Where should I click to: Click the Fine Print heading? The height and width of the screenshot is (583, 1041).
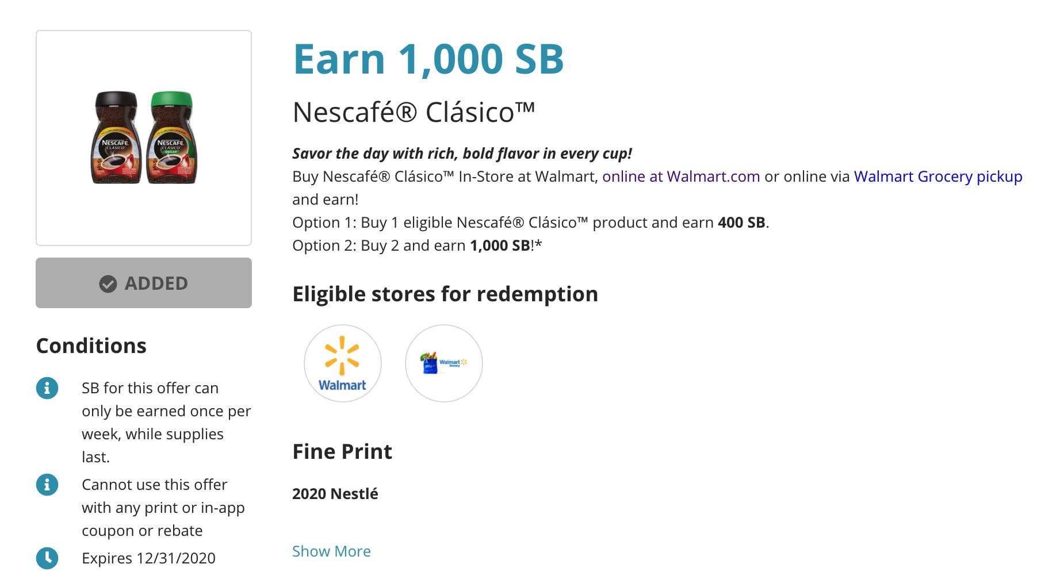(342, 451)
